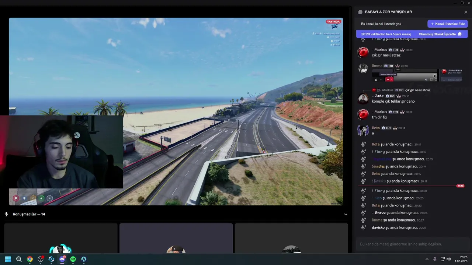Open Discord from taskbar
The height and width of the screenshot is (265, 472).
pos(62,259)
